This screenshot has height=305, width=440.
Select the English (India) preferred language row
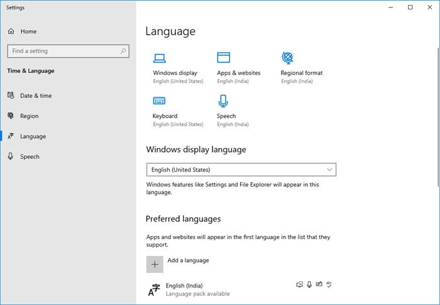click(241, 289)
